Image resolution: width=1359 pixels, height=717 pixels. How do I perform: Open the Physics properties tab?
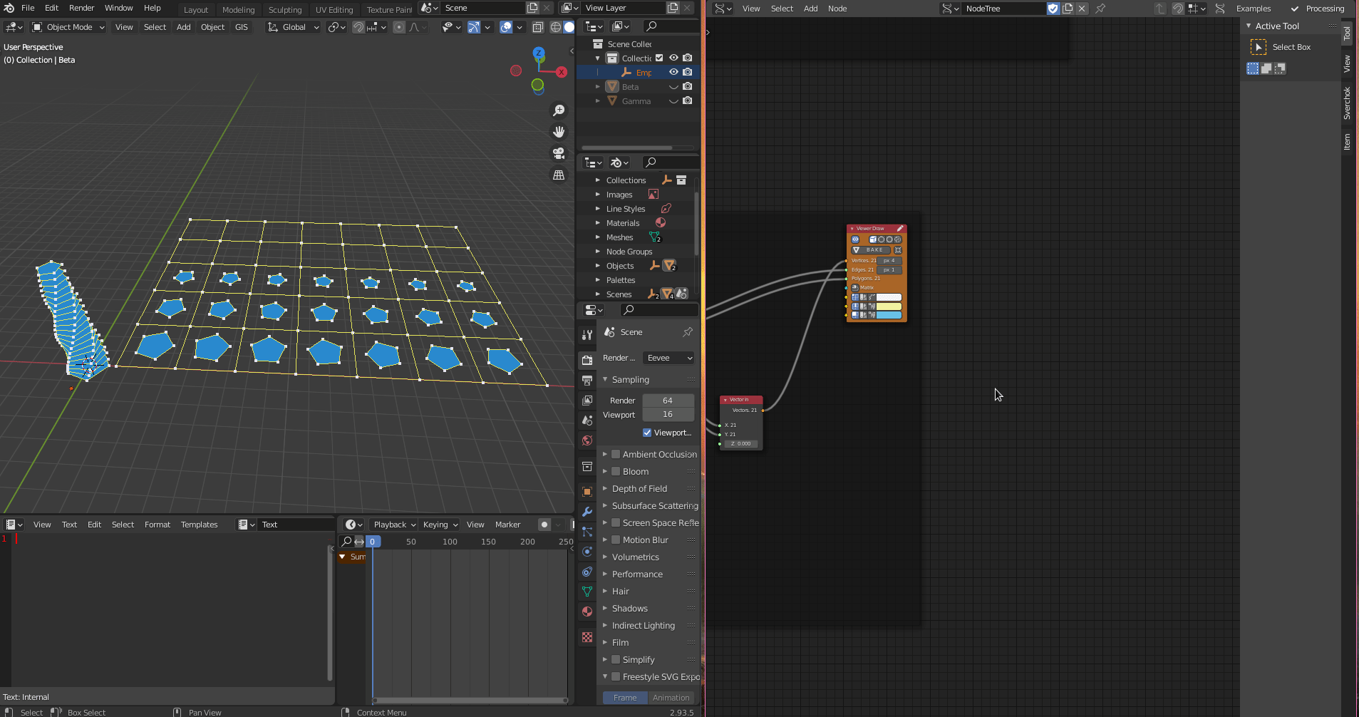point(587,552)
